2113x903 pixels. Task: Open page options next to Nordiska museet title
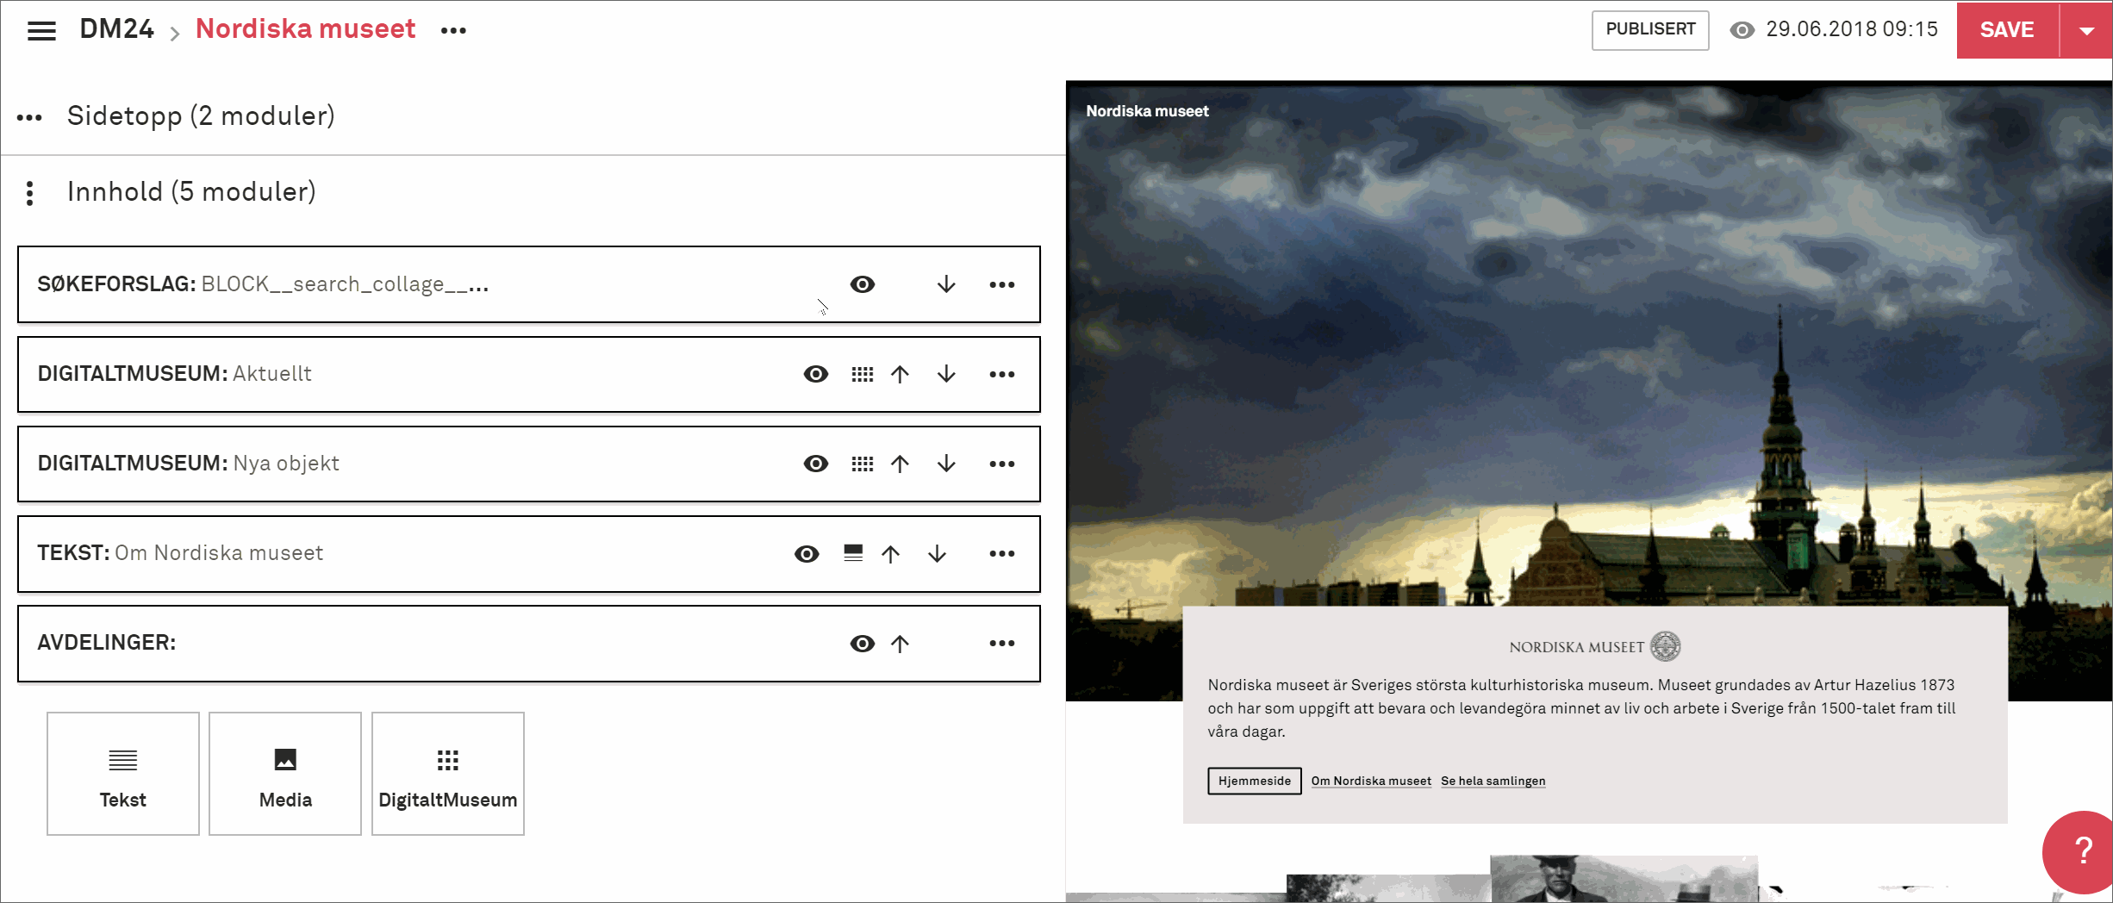(x=453, y=31)
